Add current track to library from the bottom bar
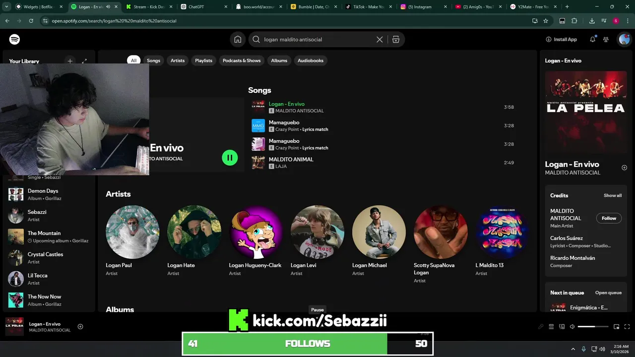The image size is (635, 357). click(x=80, y=326)
